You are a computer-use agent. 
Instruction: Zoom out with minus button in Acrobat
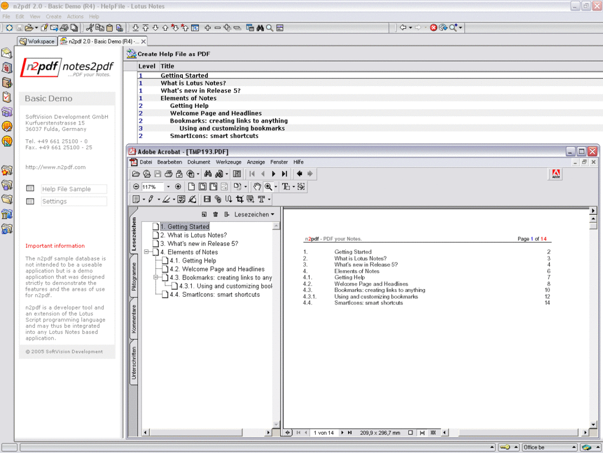coord(136,187)
